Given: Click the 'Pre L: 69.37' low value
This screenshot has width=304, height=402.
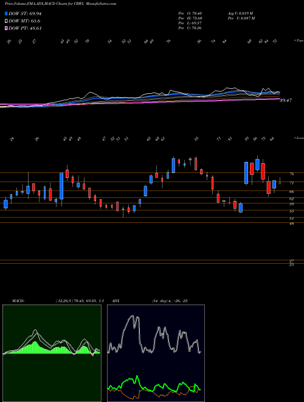Looking at the screenshot, I should point(190,23).
